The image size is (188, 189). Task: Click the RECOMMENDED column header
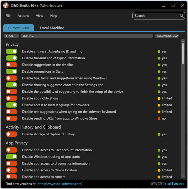(x=167, y=36)
